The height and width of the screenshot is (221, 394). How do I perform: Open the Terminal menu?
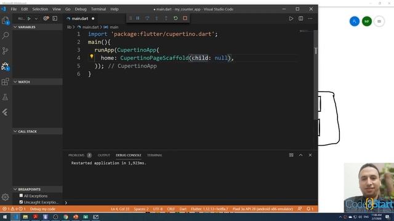pyautogui.click(x=98, y=9)
